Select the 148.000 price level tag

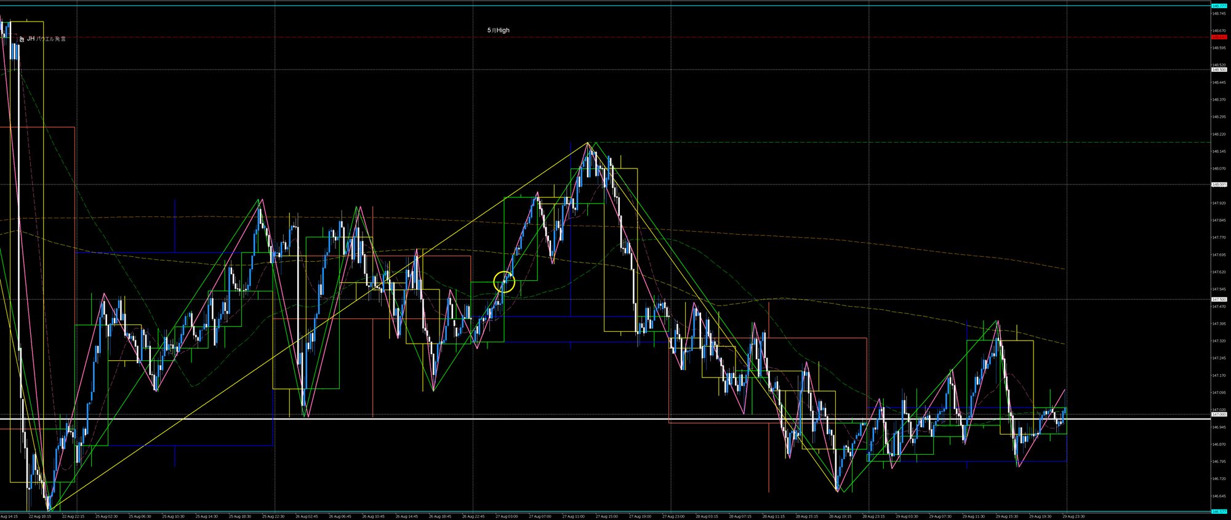click(x=1219, y=184)
